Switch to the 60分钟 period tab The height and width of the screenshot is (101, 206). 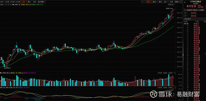pyautogui.click(x=18, y=2)
